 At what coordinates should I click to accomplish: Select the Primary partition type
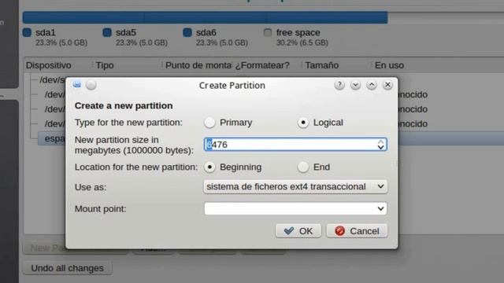(x=209, y=123)
